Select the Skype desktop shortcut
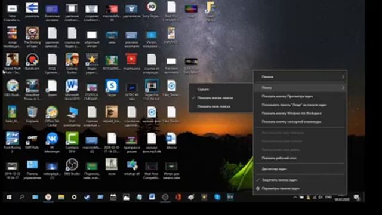 (x=112, y=88)
